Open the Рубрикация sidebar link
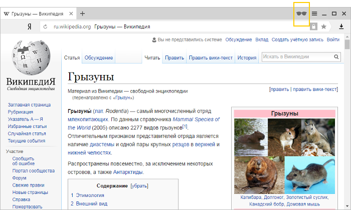The height and width of the screenshot is (210, 351). (21, 112)
